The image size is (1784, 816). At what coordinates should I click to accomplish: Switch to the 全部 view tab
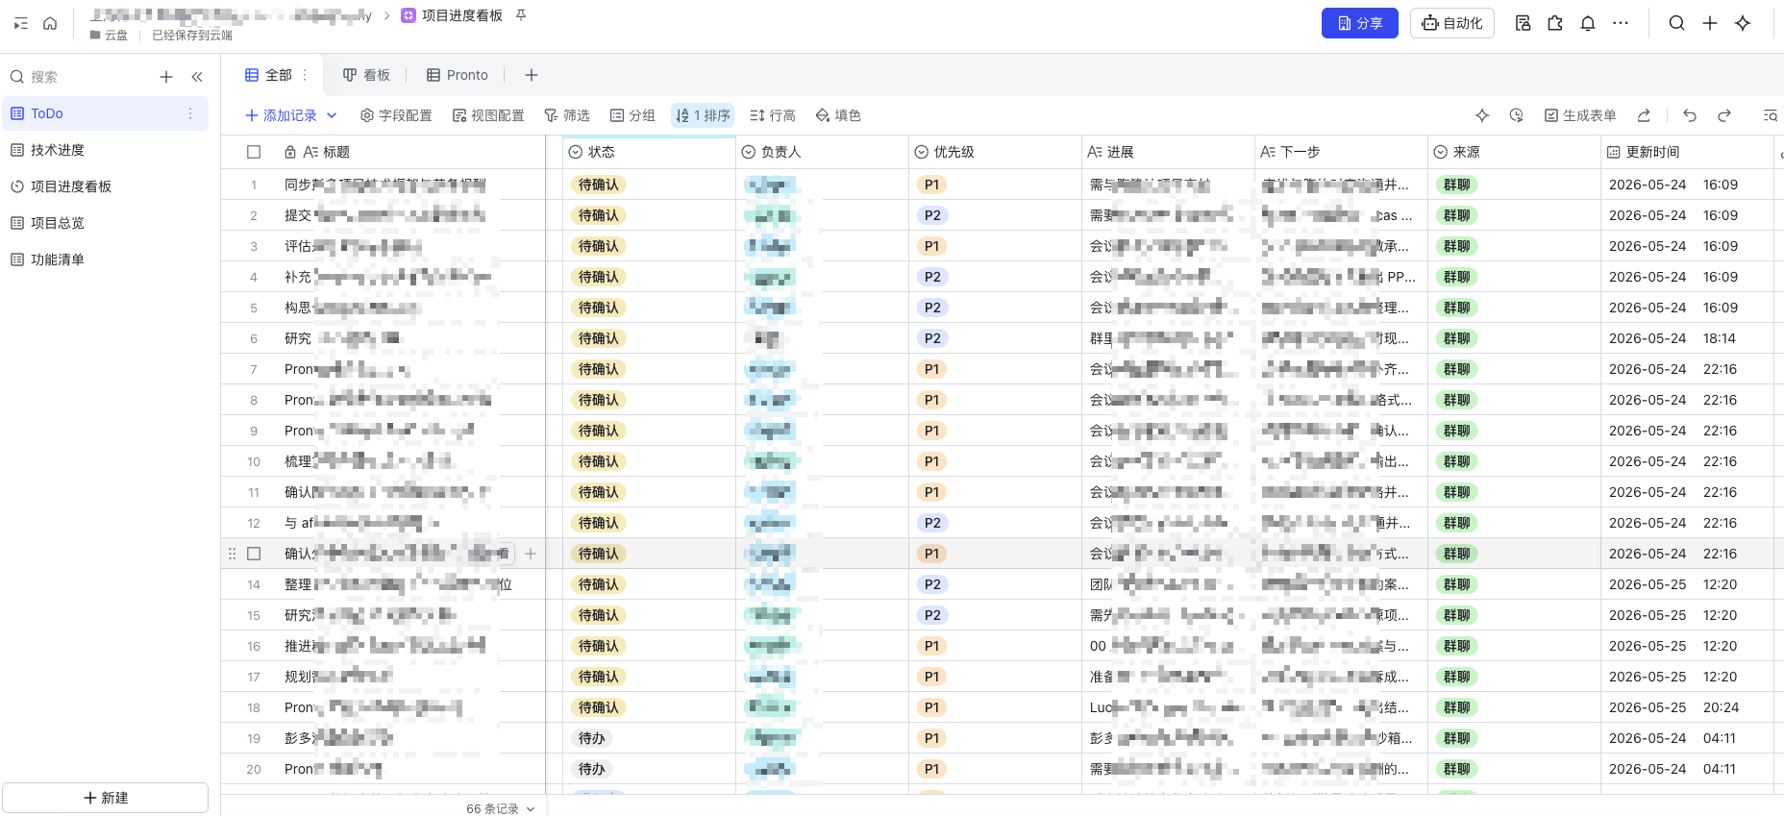point(269,75)
